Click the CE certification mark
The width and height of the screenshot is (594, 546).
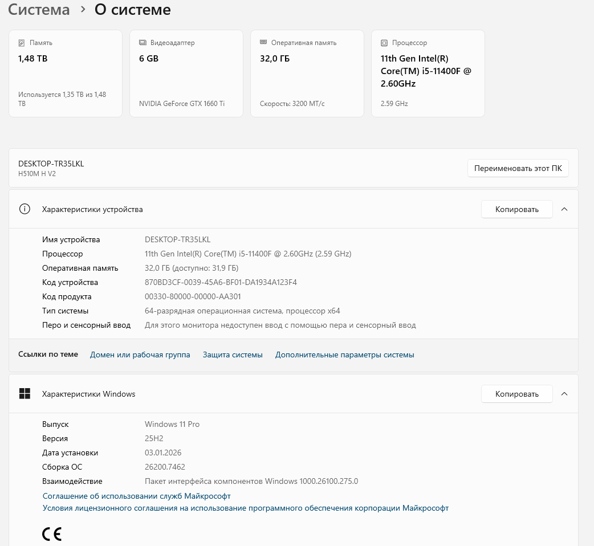(52, 534)
